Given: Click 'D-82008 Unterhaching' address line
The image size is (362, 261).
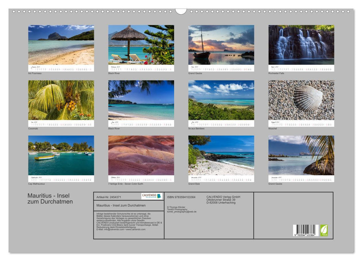Looking at the screenshot, I should coord(221,202).
